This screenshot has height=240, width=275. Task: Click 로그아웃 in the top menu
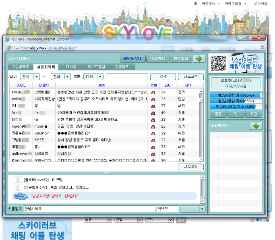click(261, 3)
